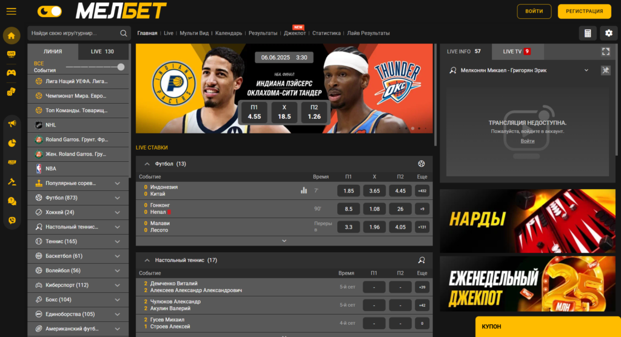Screen dimensions: 621x337
Task: Click the ВОЙТИ login button
Action: point(534,11)
